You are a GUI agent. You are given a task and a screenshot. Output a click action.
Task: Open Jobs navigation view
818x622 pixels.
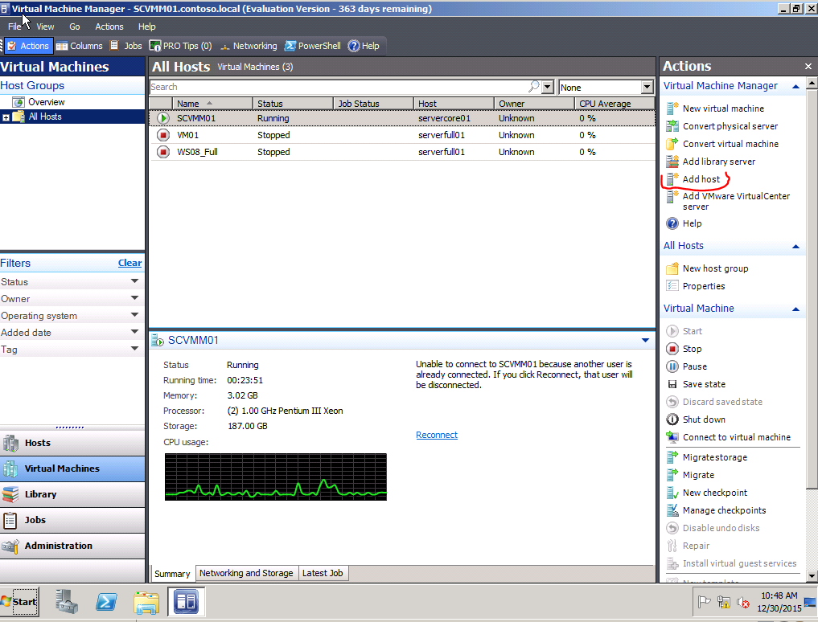point(72,520)
